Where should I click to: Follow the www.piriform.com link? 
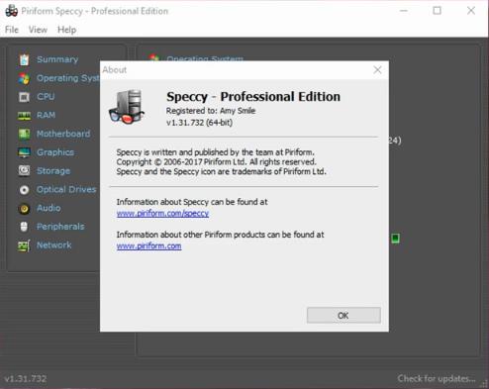[148, 246]
